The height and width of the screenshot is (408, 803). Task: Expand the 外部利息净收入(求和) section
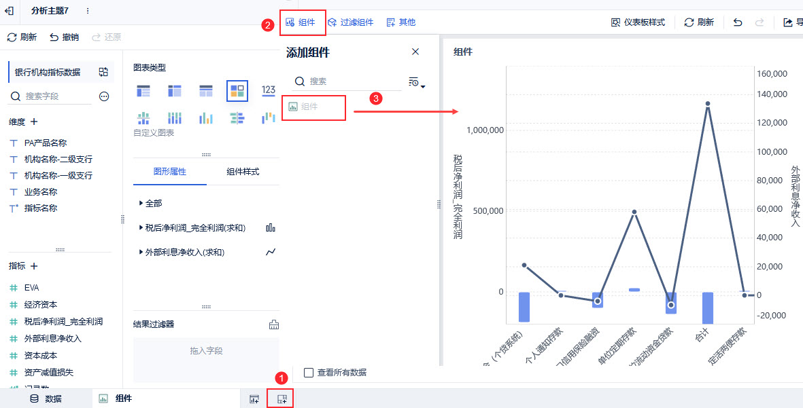click(182, 252)
